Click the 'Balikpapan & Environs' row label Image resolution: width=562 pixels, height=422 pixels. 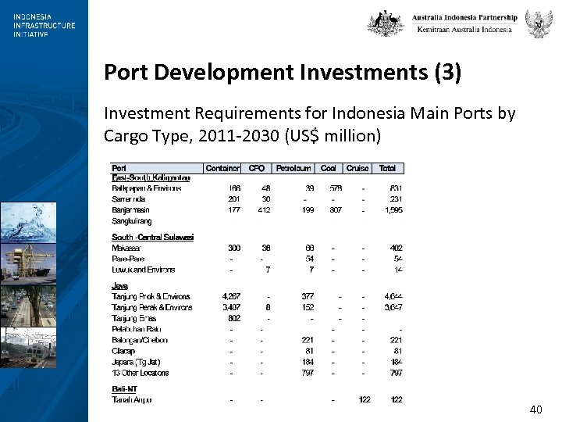[147, 188]
